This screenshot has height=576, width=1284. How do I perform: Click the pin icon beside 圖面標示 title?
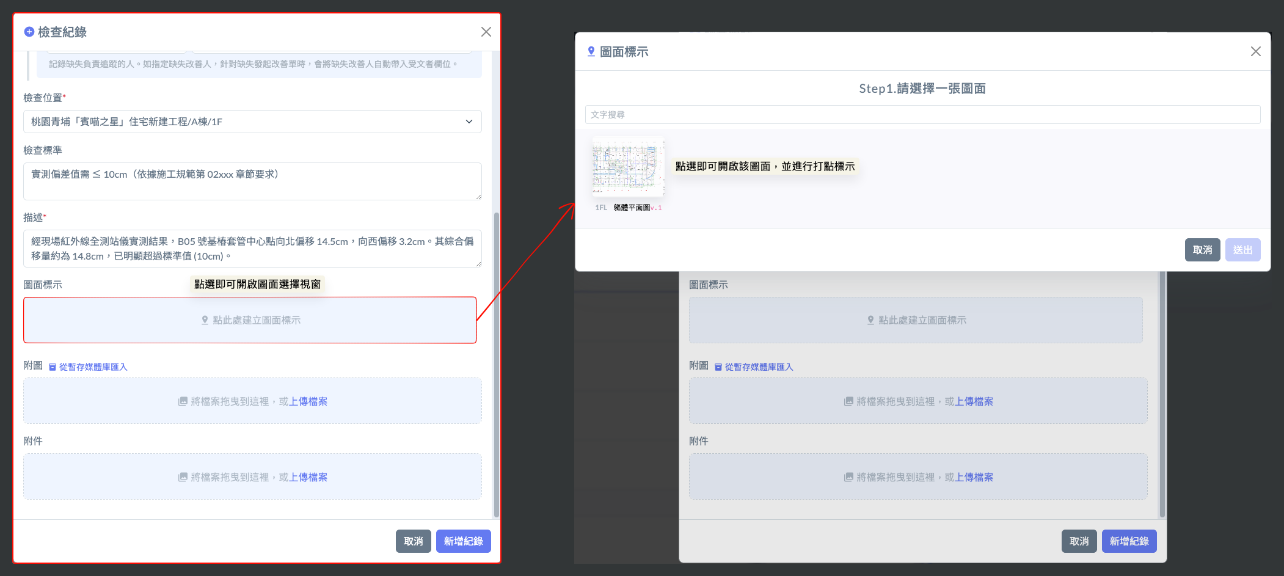pyautogui.click(x=591, y=51)
